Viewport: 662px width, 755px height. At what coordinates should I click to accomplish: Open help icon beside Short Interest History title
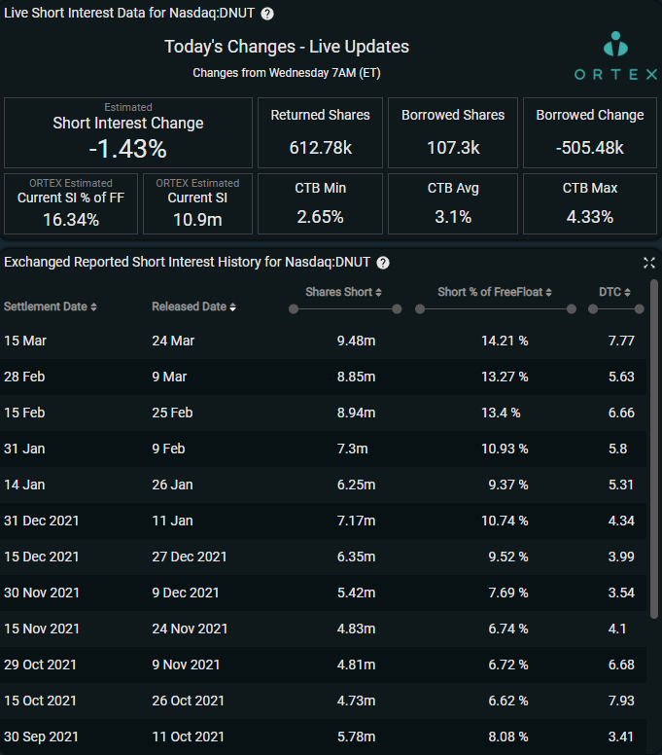(382, 263)
